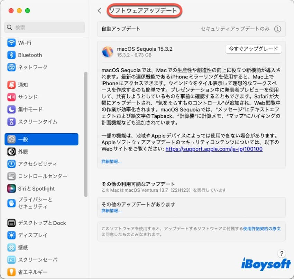Open 通知 bell icon

pyautogui.click(x=12, y=85)
